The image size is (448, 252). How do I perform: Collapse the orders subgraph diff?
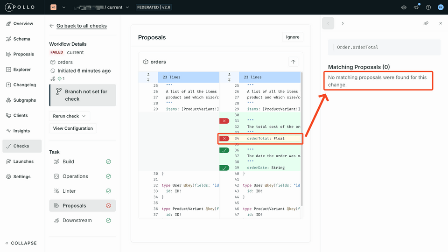pyautogui.click(x=293, y=62)
